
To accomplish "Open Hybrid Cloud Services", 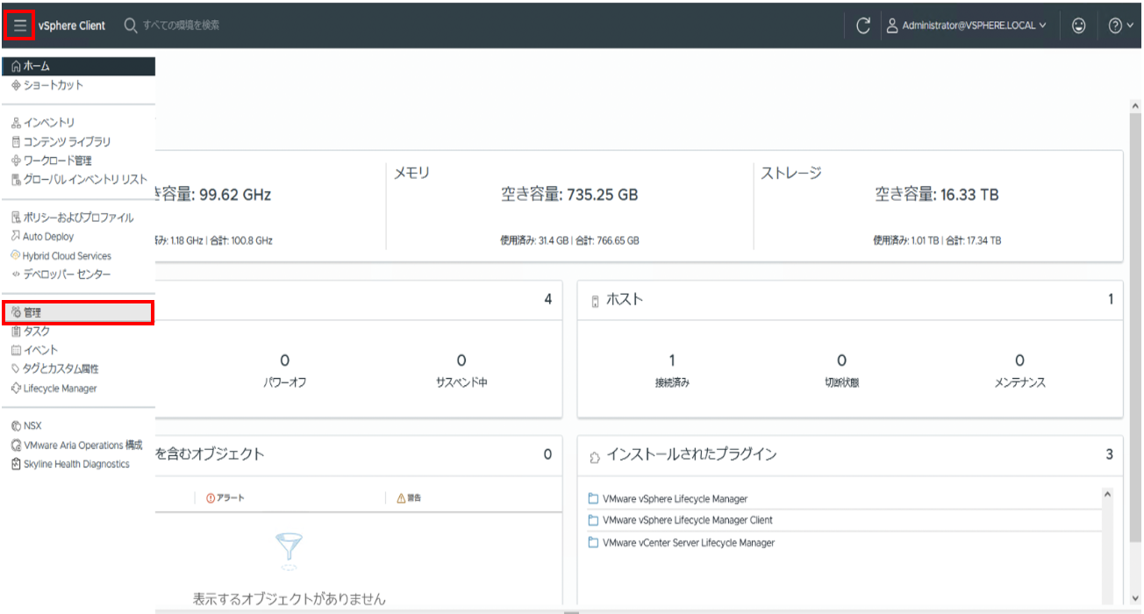I will click(78, 256).
